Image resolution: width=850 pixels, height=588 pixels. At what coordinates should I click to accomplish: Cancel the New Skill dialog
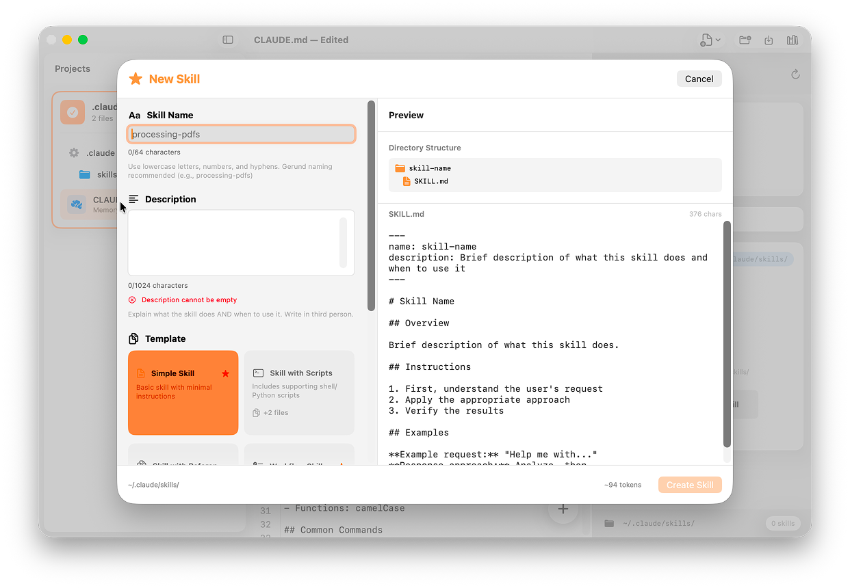(699, 79)
